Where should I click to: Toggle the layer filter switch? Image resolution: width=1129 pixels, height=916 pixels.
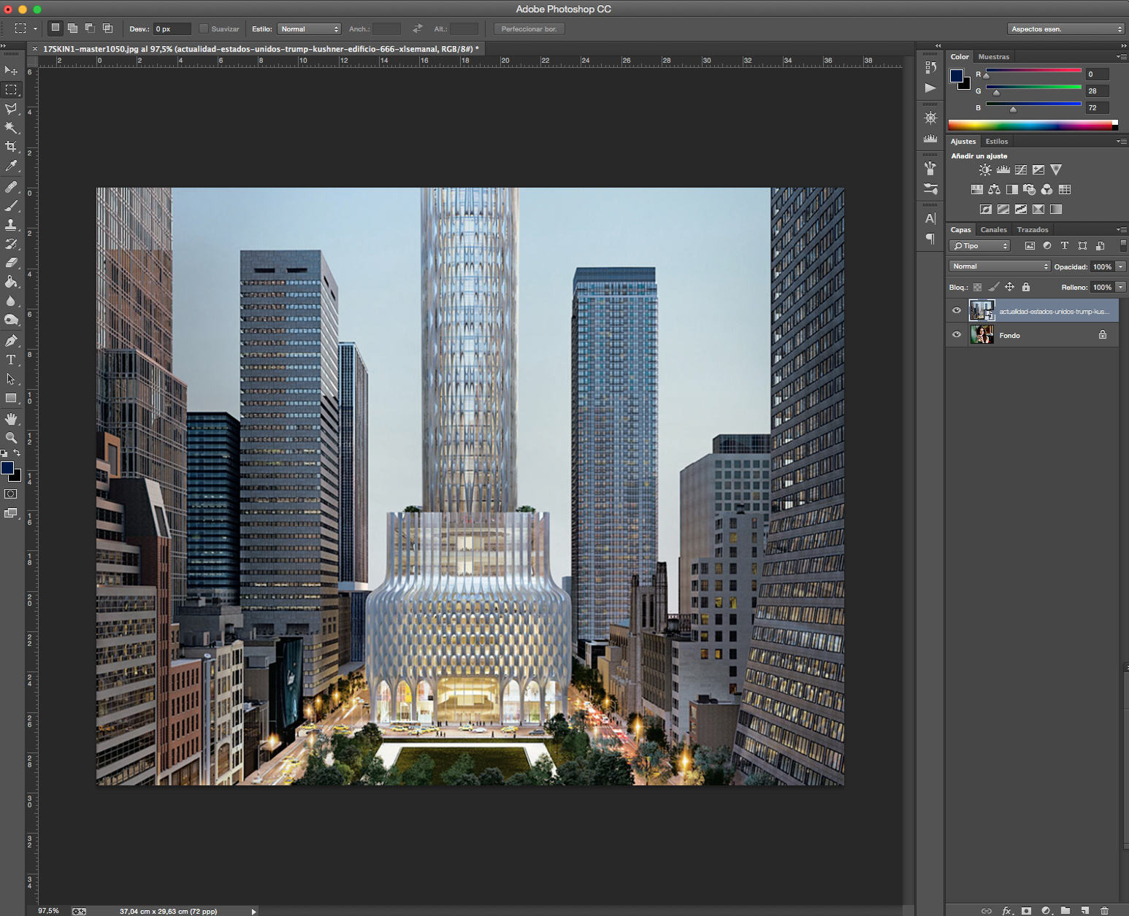tap(1123, 246)
